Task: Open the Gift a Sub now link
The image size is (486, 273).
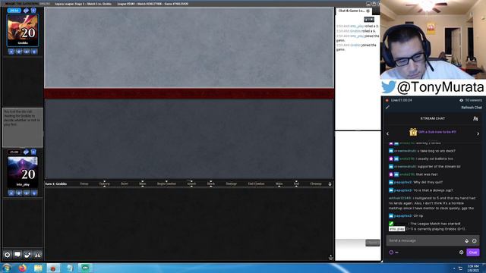Action: pos(437,132)
